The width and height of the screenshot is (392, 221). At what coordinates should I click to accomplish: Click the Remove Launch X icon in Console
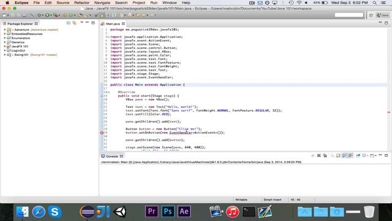(x=318, y=155)
